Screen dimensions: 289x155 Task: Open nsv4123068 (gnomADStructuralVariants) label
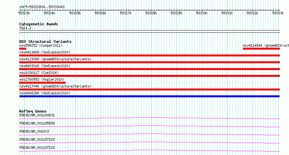coord(56,59)
